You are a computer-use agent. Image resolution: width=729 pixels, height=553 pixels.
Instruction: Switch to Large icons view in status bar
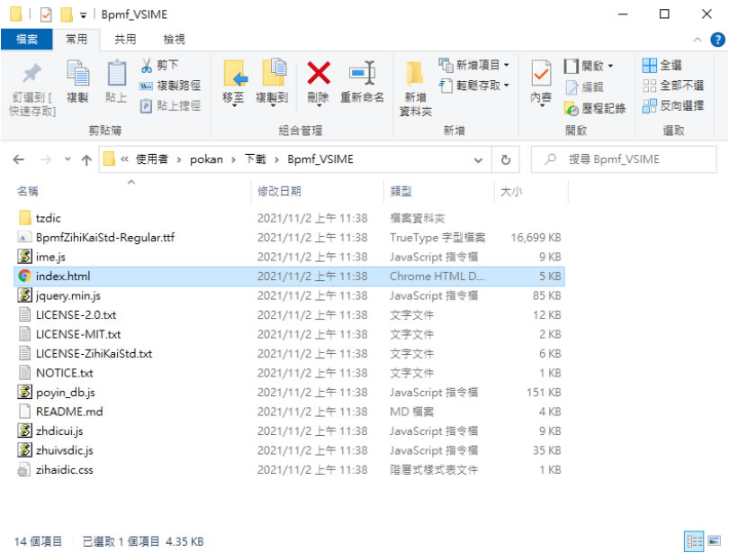pyautogui.click(x=714, y=541)
